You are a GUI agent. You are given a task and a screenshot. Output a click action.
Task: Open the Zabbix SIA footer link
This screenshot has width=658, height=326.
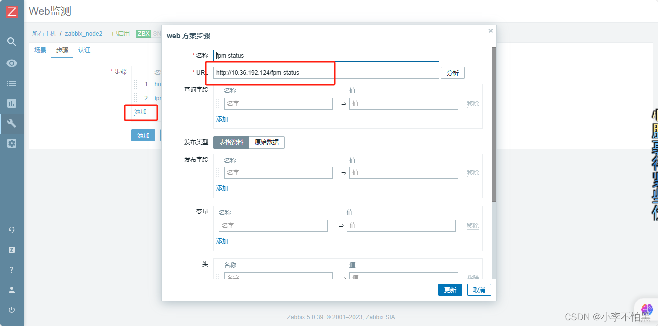[x=380, y=317]
